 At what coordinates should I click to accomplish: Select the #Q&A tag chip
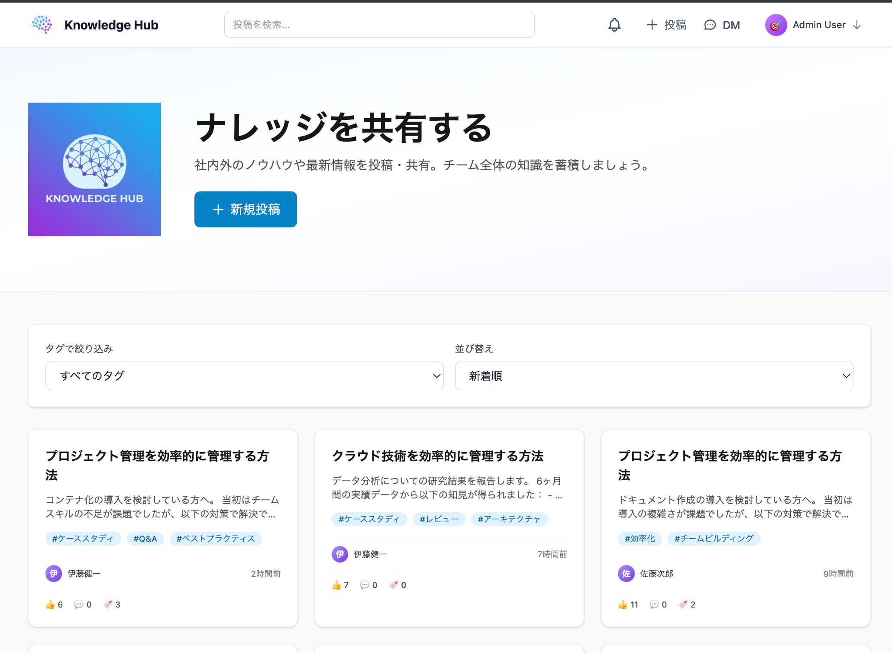[x=145, y=539]
